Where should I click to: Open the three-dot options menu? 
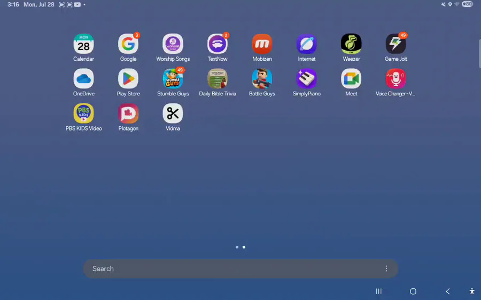point(386,269)
